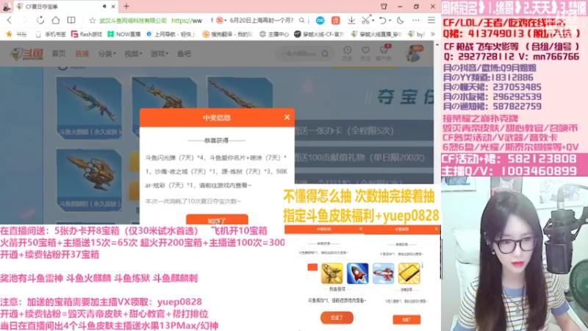Image resolution: width=588 pixels, height=331 pixels.
Task: Open the 手机书签 bookmark
Action: [x=51, y=34]
